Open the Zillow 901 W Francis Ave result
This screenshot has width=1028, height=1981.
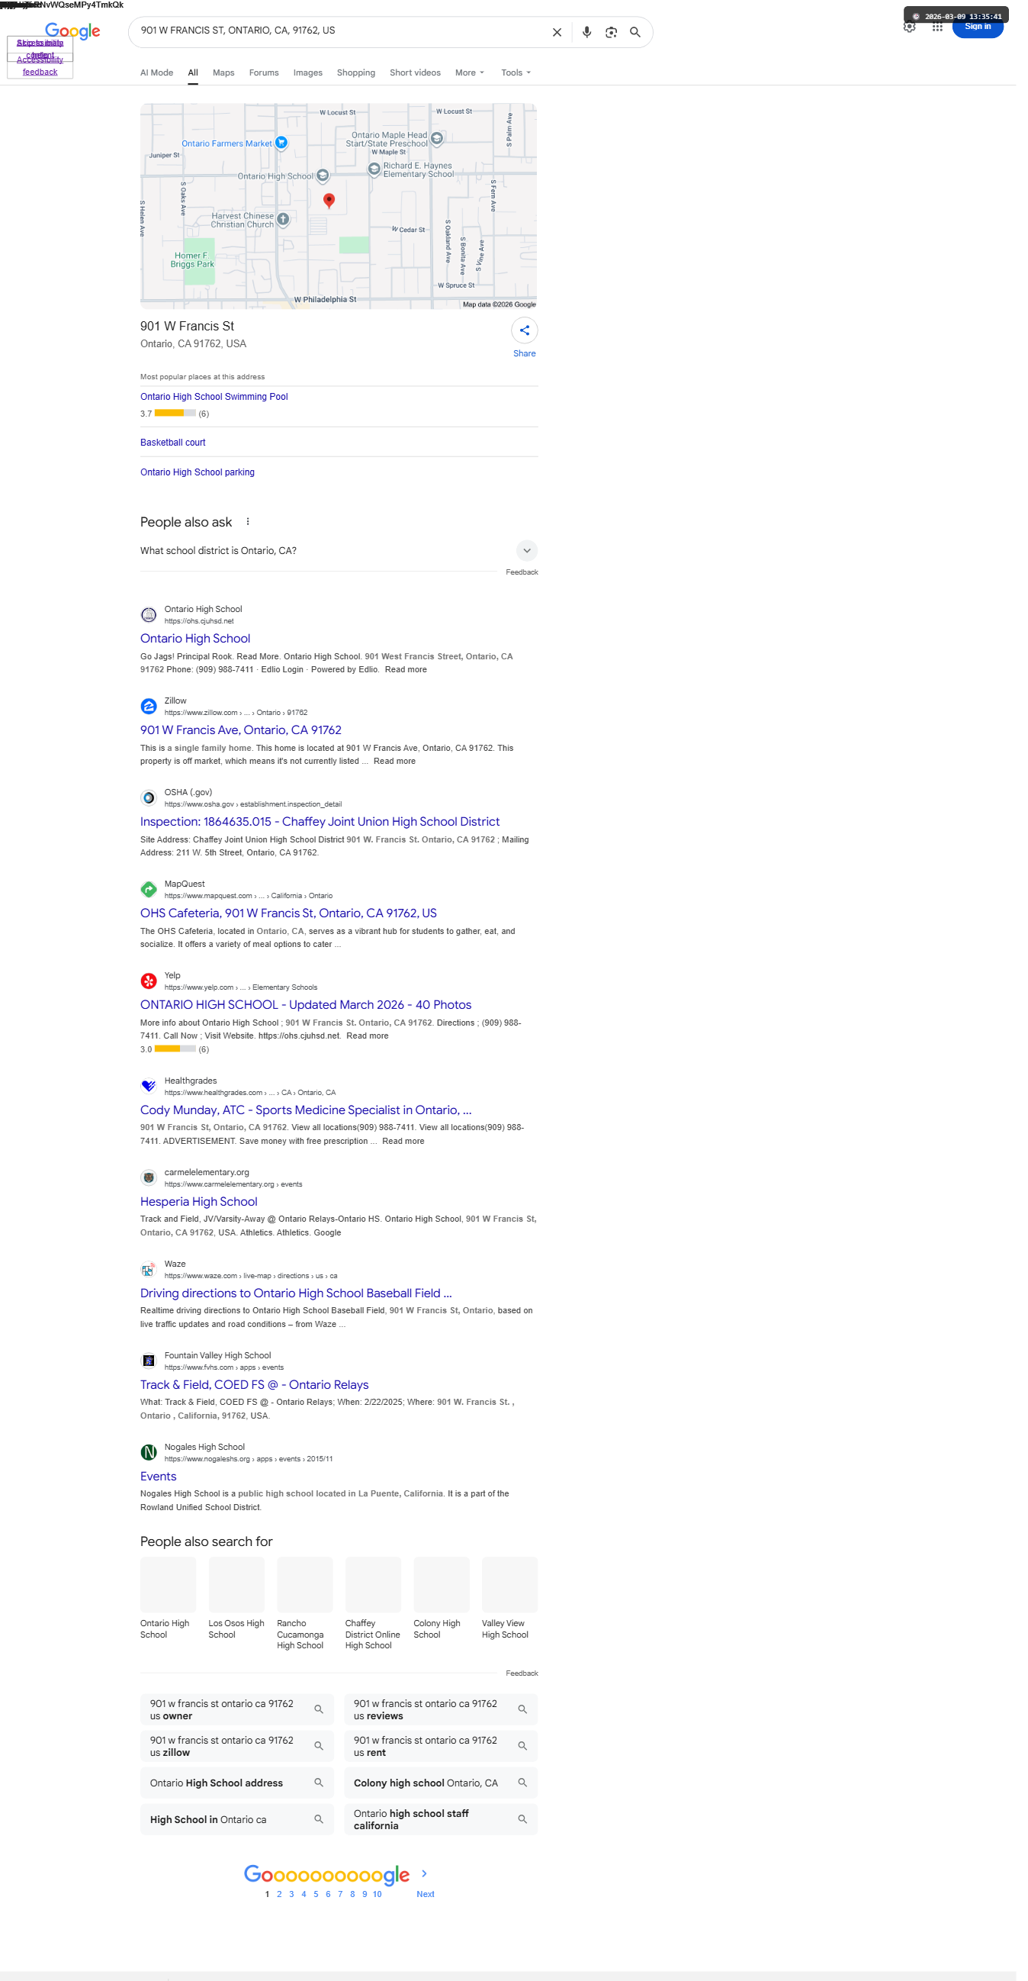pyautogui.click(x=243, y=737)
